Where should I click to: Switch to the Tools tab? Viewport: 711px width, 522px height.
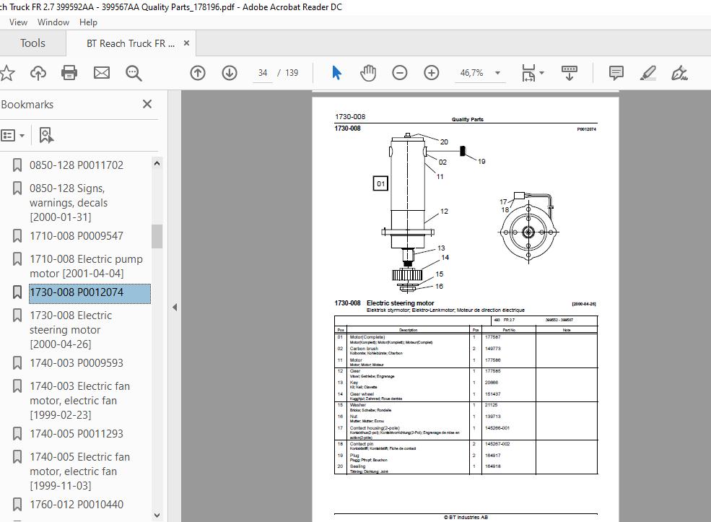point(32,43)
